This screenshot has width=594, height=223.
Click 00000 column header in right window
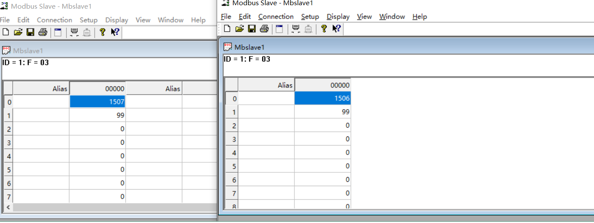pyautogui.click(x=323, y=85)
